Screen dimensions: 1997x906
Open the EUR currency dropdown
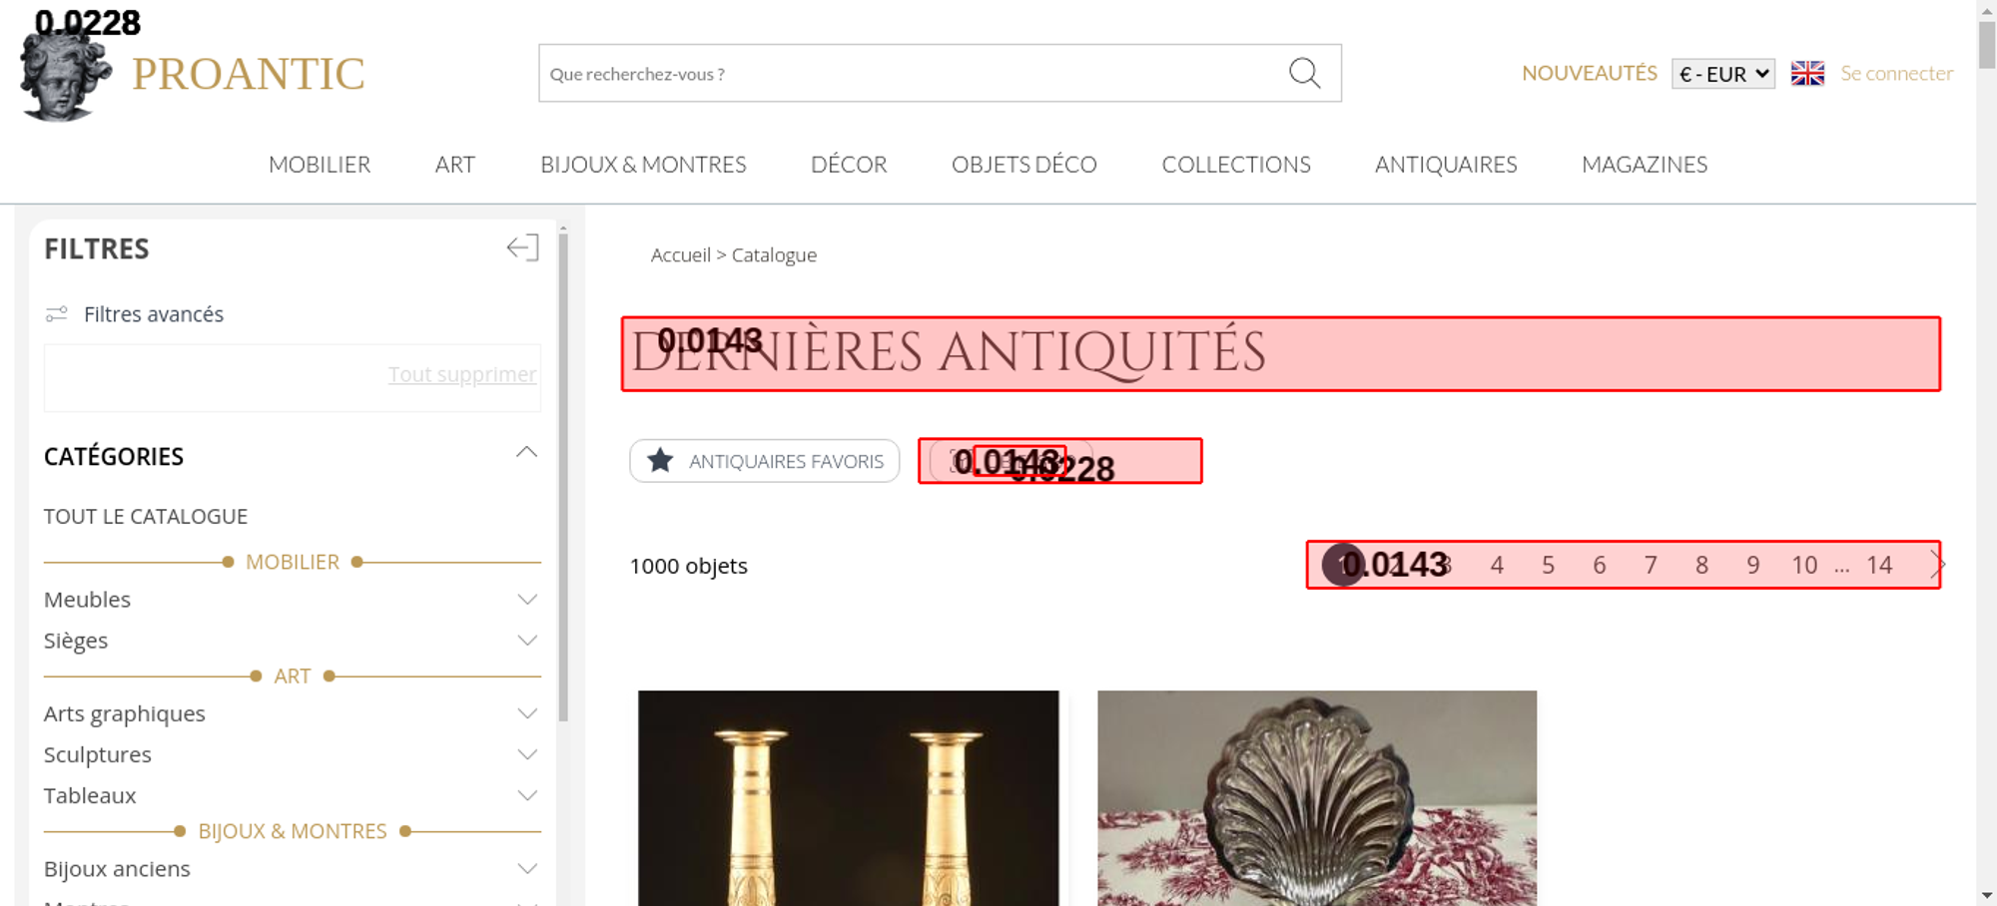(1723, 74)
